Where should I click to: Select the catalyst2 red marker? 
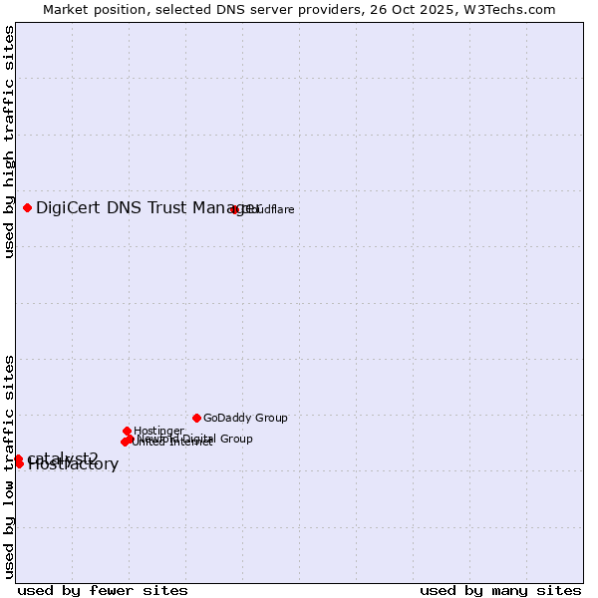click(18, 458)
